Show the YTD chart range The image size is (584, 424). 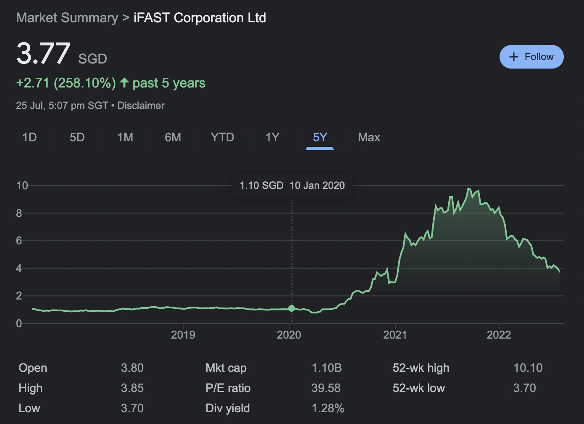pyautogui.click(x=222, y=138)
